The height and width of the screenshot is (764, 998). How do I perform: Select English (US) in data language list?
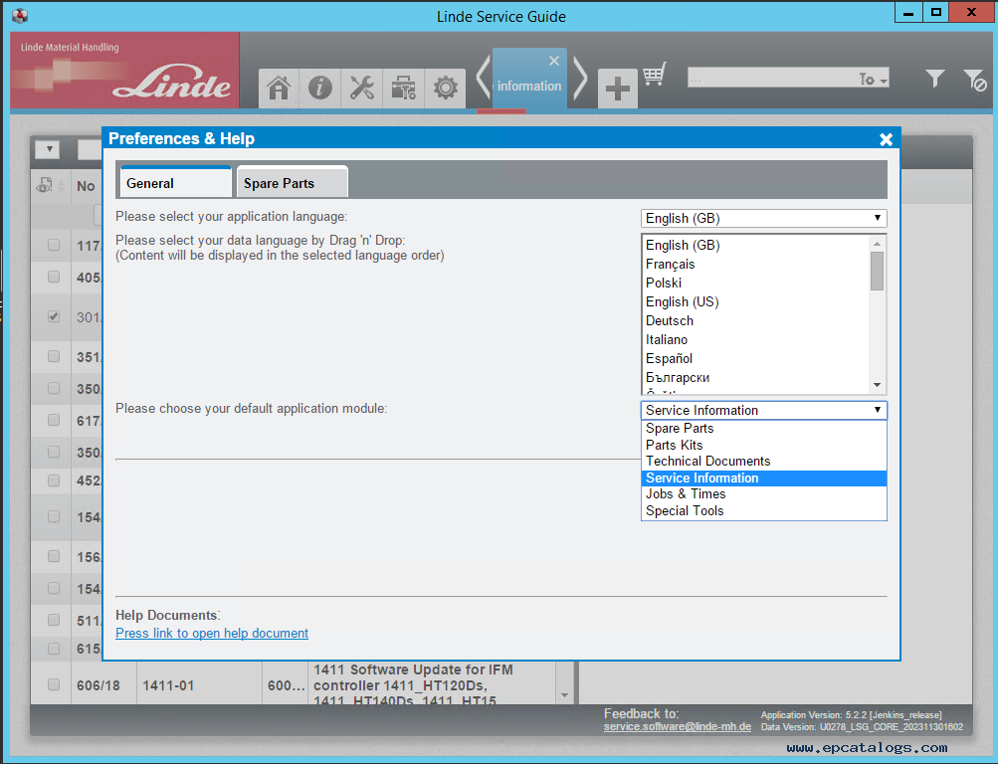tap(755, 301)
